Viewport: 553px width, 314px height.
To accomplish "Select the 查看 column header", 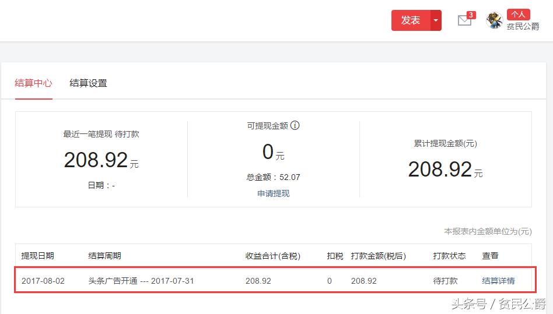I will click(490, 256).
